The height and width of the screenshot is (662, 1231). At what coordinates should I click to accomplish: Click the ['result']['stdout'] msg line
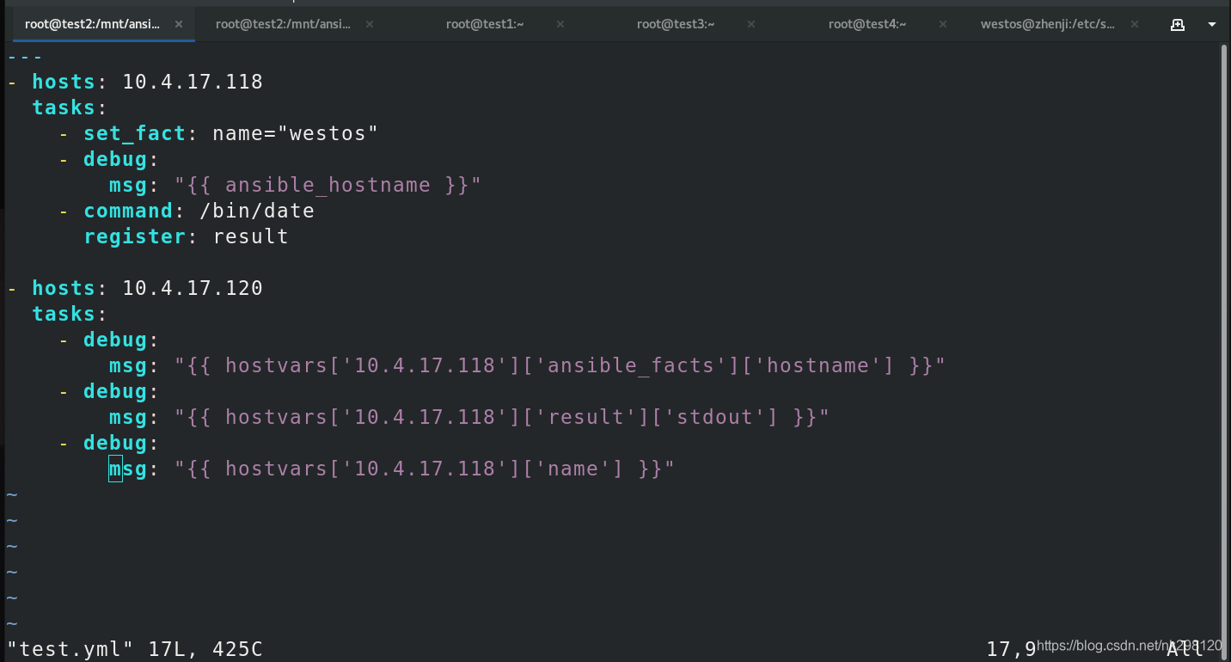click(x=469, y=417)
